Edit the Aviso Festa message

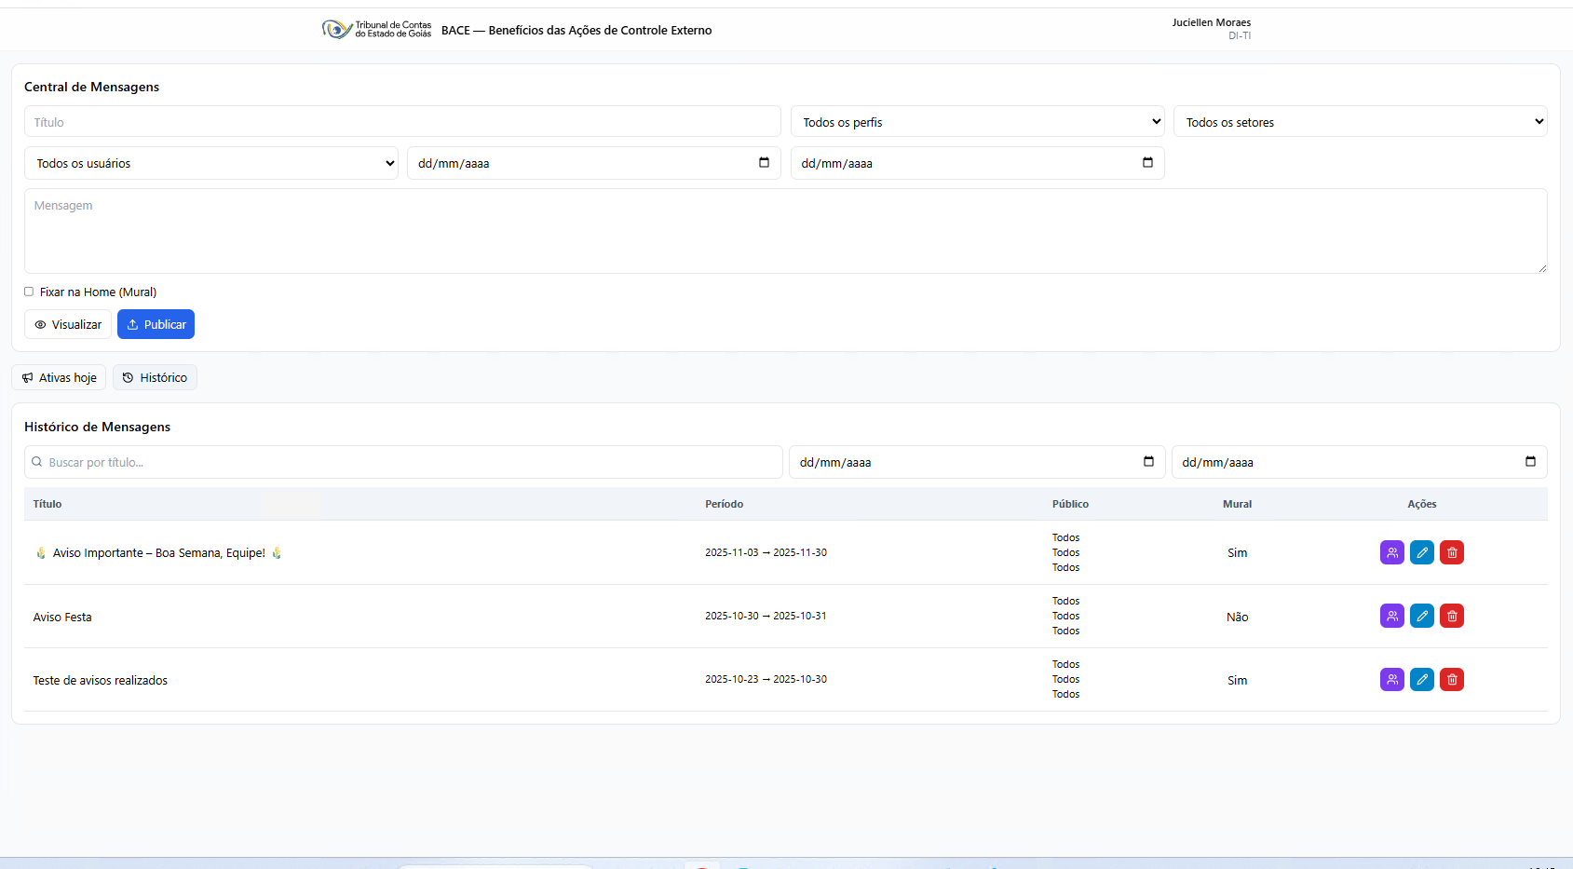tap(1421, 616)
